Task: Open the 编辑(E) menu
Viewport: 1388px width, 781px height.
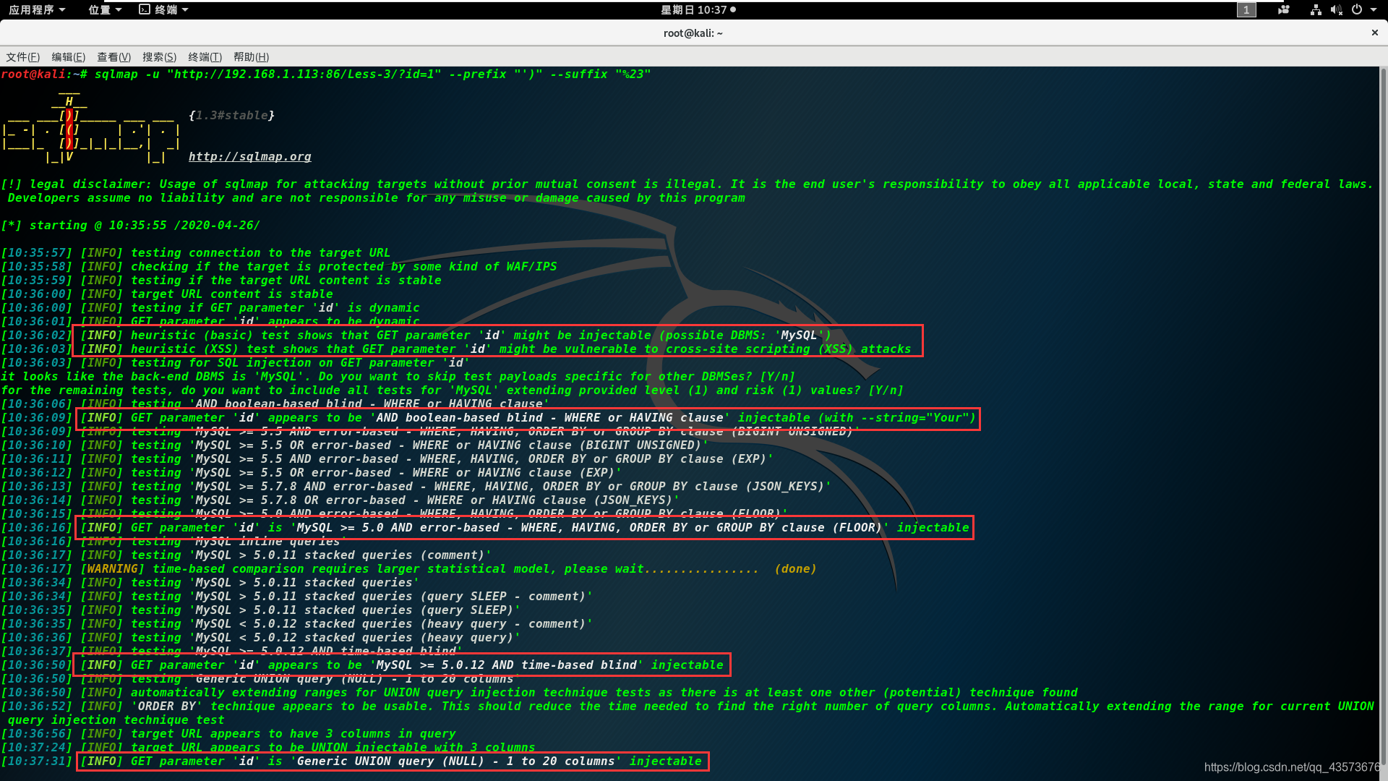Action: (x=69, y=57)
